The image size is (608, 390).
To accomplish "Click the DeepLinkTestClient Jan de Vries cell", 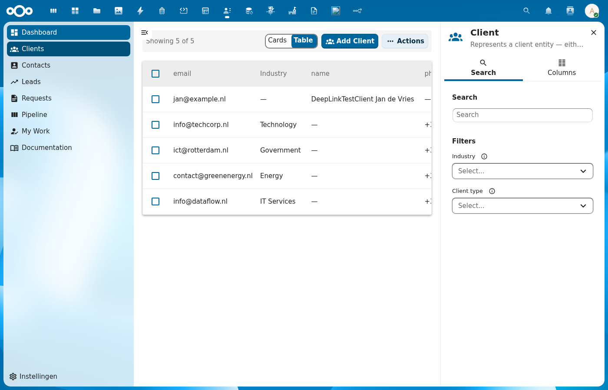I will (363, 99).
